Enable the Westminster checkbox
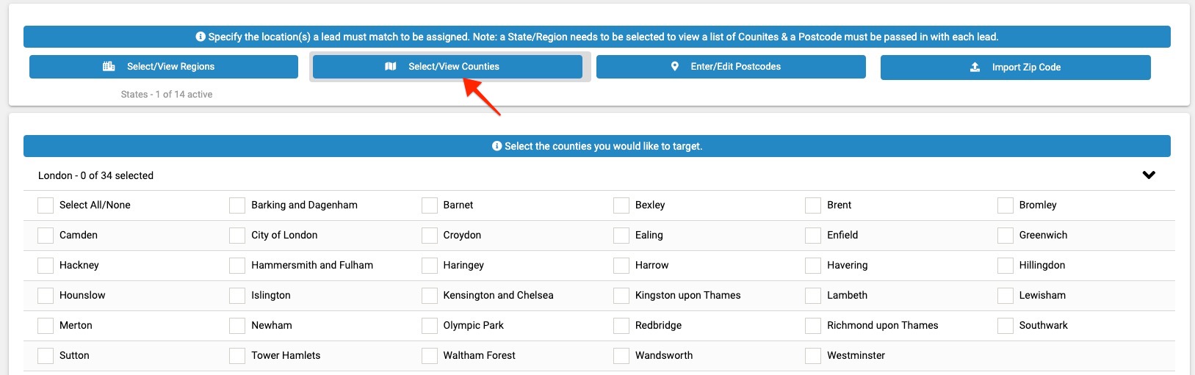Viewport: 1195px width, 375px height. pos(813,355)
